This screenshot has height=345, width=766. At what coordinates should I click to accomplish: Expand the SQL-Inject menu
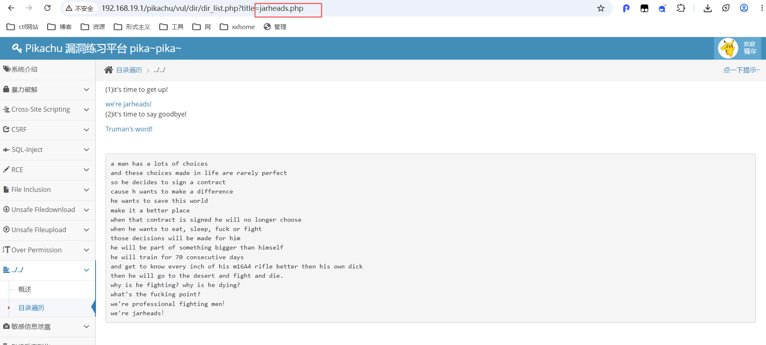tap(48, 150)
